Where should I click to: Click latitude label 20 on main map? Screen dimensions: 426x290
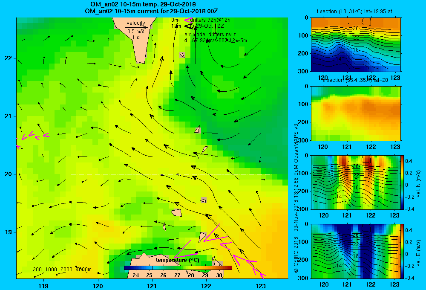8,174
